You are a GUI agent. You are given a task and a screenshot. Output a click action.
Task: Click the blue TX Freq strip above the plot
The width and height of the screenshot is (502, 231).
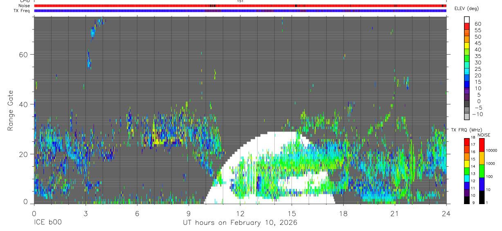(240, 11)
